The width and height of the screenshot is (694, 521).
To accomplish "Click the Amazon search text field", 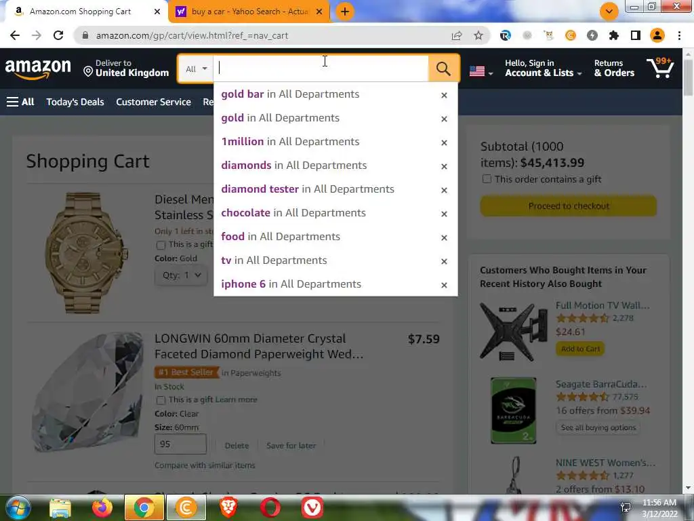I will [x=321, y=69].
